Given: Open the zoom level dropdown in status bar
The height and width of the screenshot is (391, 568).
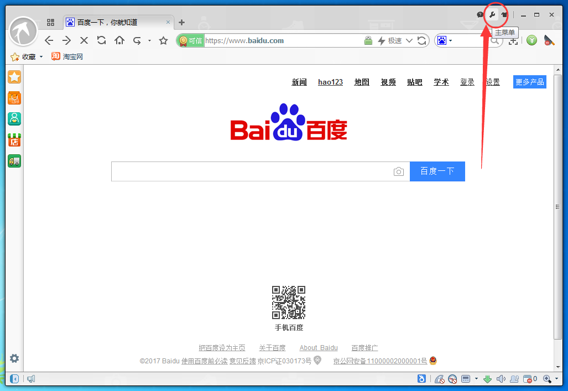Looking at the screenshot, I should [548, 379].
